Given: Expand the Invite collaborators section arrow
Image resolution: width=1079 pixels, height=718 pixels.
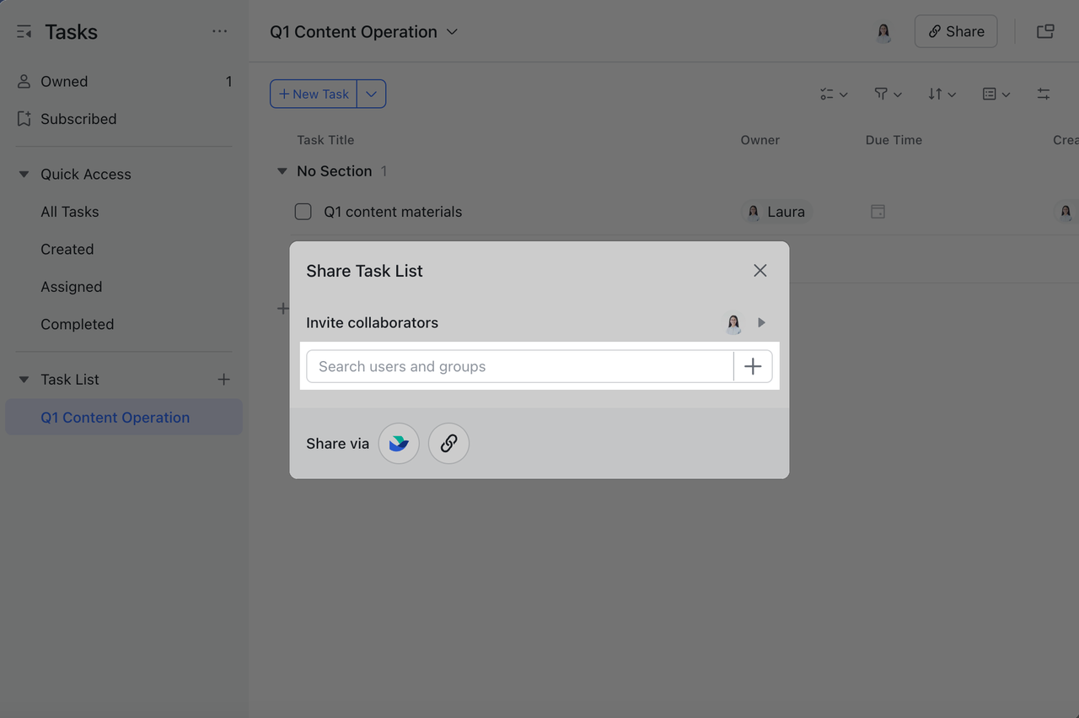Looking at the screenshot, I should [760, 322].
